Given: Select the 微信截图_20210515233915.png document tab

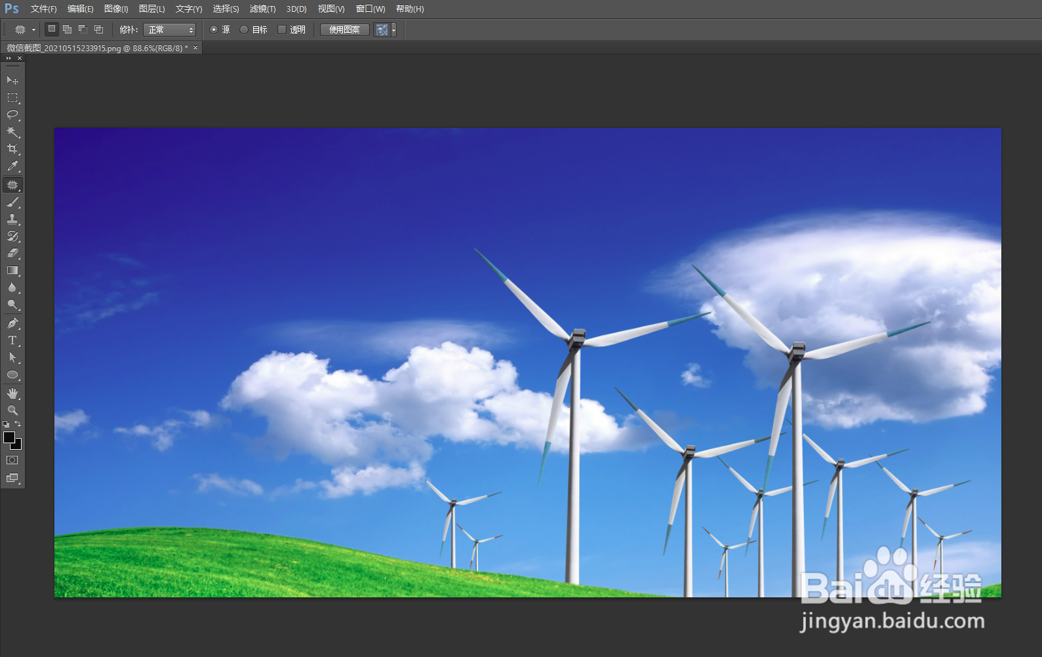Looking at the screenshot, I should tap(97, 49).
